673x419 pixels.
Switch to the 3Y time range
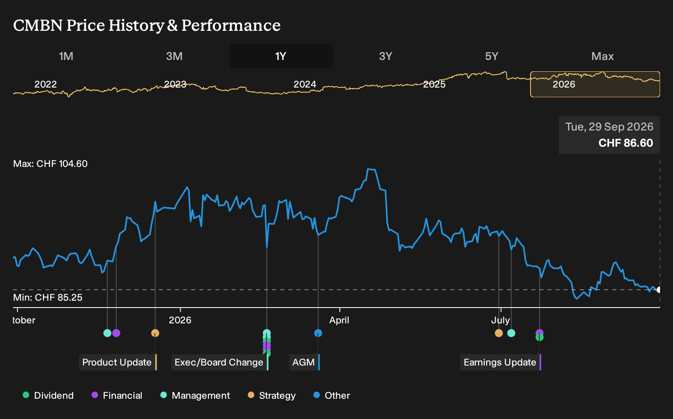(x=385, y=56)
